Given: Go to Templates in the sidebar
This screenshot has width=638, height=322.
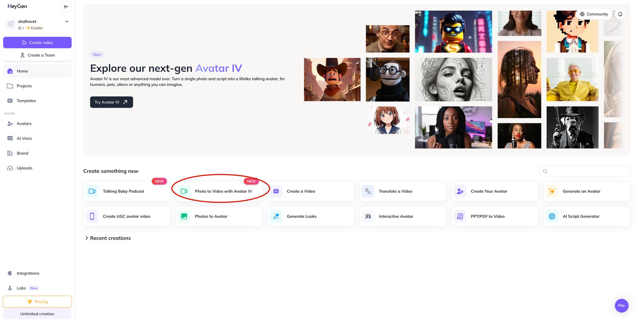Looking at the screenshot, I should click(x=26, y=101).
